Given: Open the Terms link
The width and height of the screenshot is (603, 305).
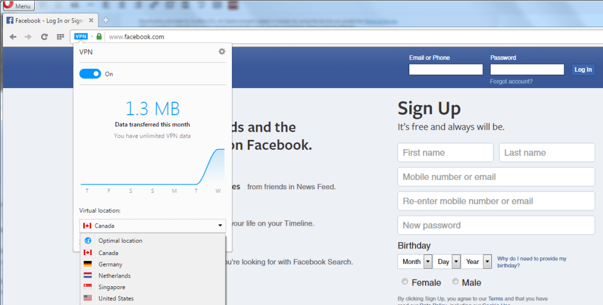Looking at the screenshot, I should click(x=495, y=299).
